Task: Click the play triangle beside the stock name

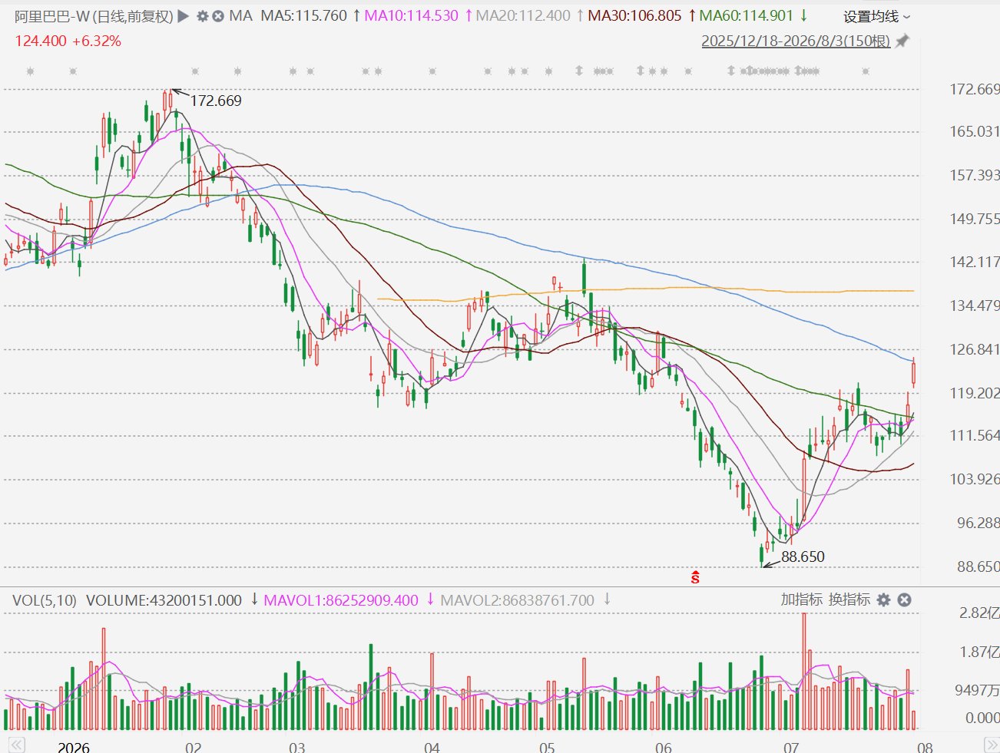Action: click(x=184, y=15)
